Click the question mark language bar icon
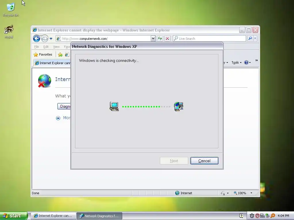 click(x=241, y=216)
